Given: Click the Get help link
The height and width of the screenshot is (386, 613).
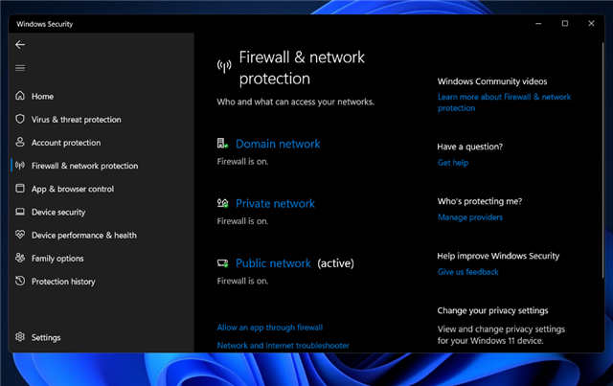Looking at the screenshot, I should click(x=453, y=163).
